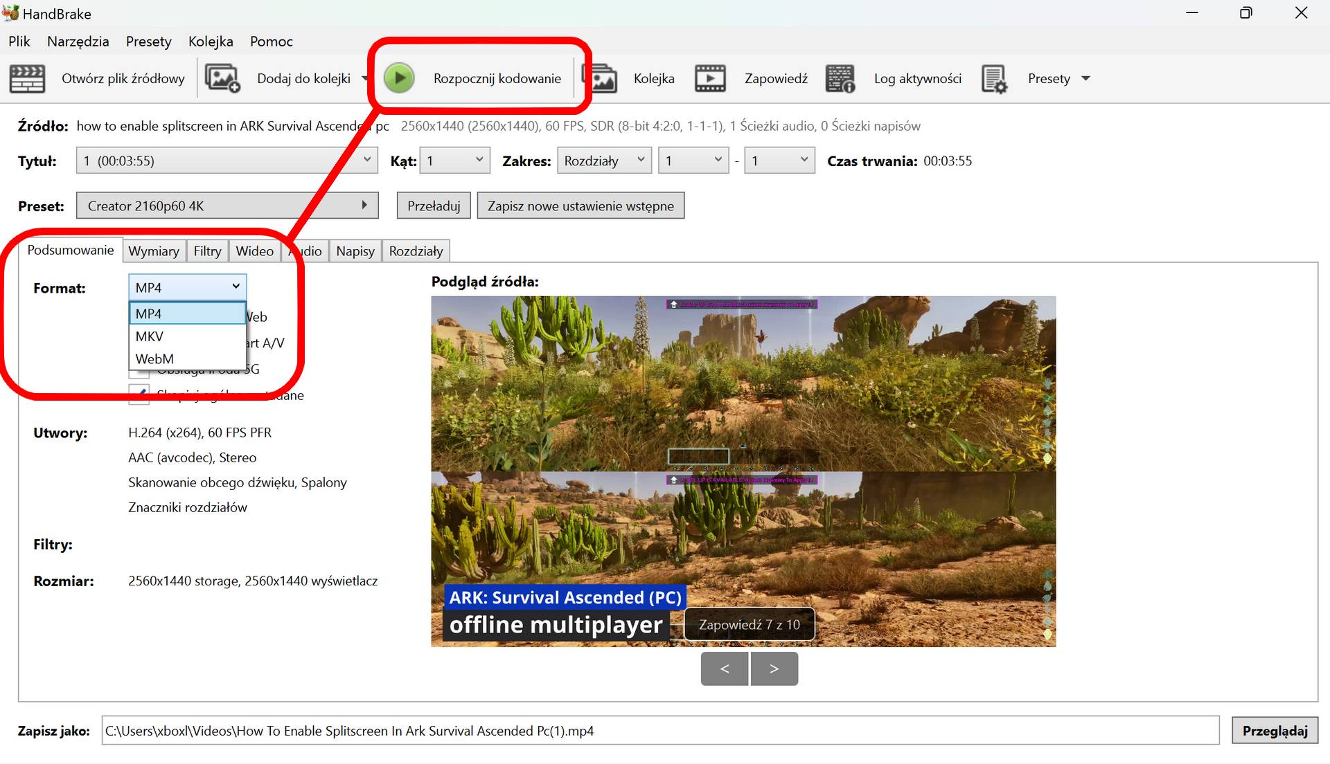Click Skanowanie obcego dźwięku, Spalony text
This screenshot has height=764, width=1330.
point(237,482)
